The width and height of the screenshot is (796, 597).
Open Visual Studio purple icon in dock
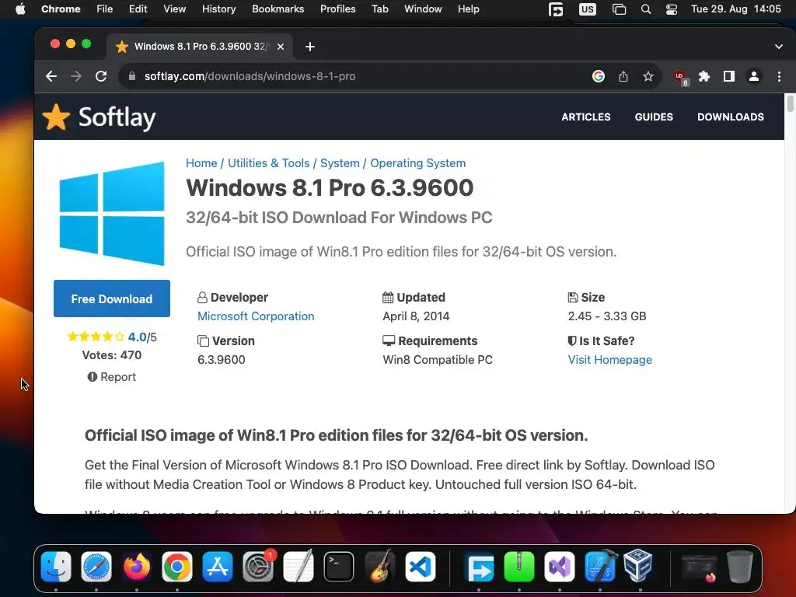point(560,567)
